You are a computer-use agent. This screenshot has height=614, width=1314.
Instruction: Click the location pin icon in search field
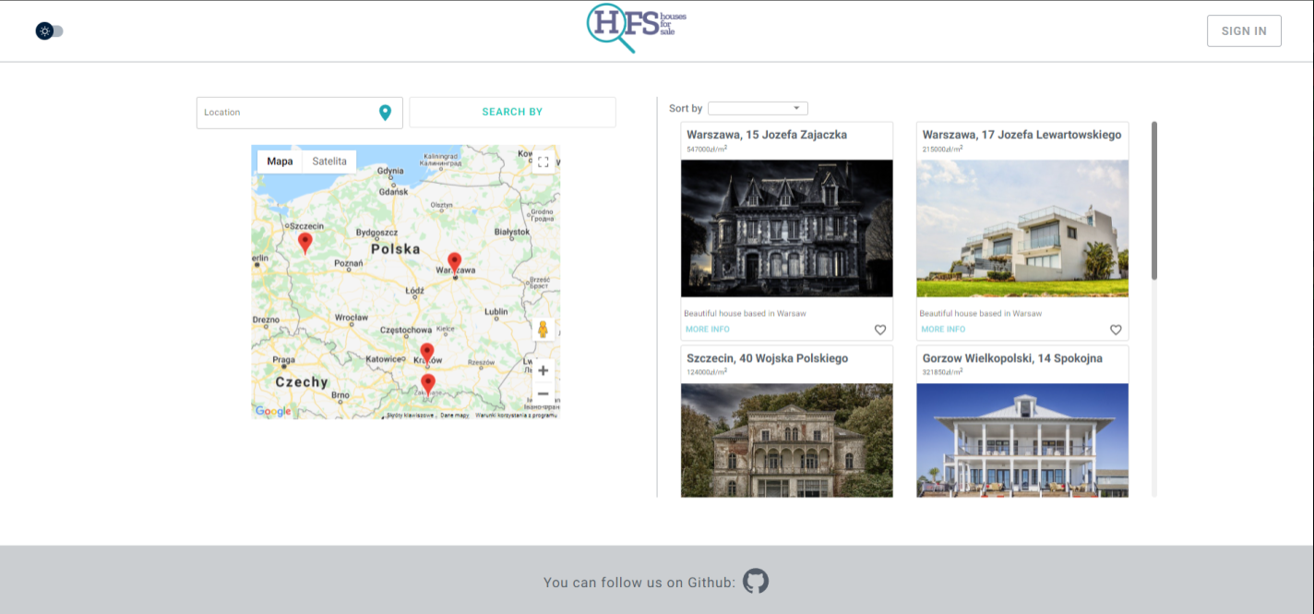click(385, 113)
